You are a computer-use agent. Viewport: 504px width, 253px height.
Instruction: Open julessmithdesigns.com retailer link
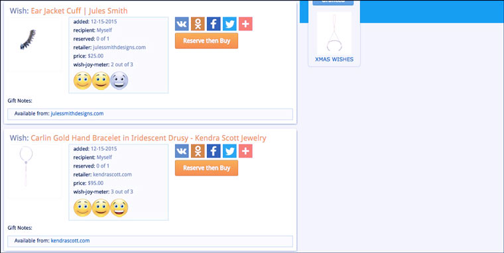(x=119, y=47)
